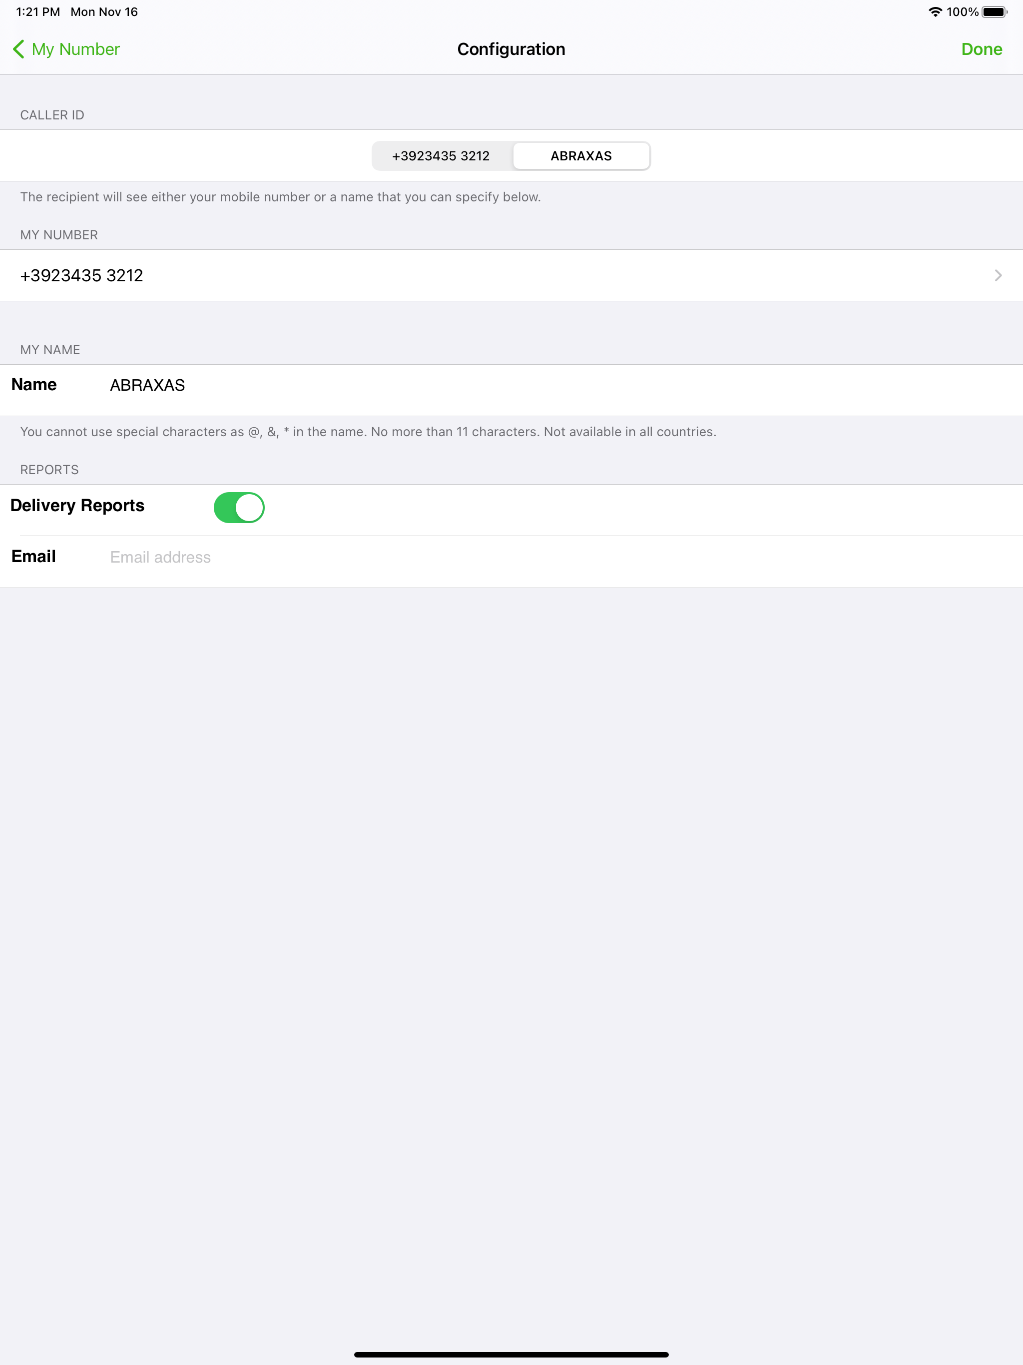The image size is (1023, 1365).
Task: Tap the home indicator bar at the bottom
Action: tap(511, 1356)
